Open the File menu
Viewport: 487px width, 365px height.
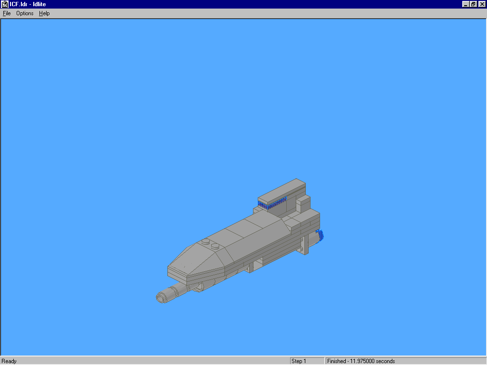click(7, 13)
